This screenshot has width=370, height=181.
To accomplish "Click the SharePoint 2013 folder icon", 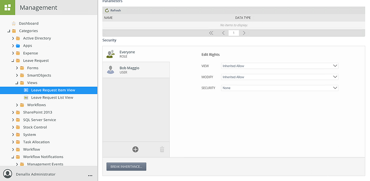I will coord(18,112).
